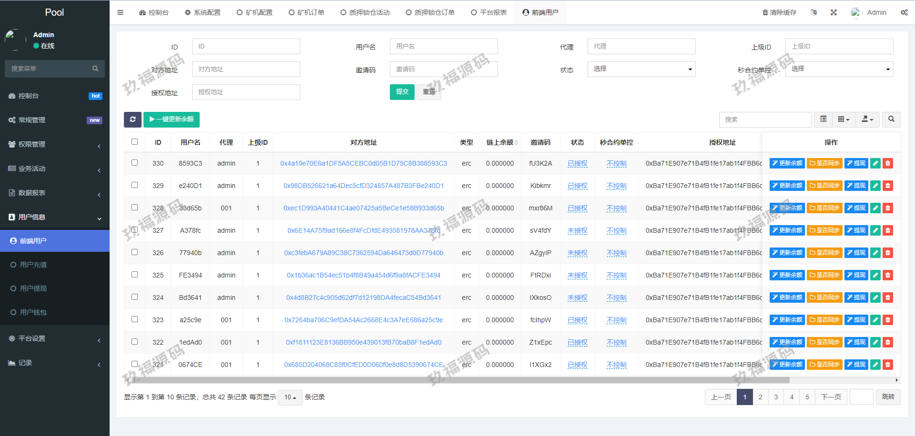
Task: Click the green 提交 button
Action: 402,92
